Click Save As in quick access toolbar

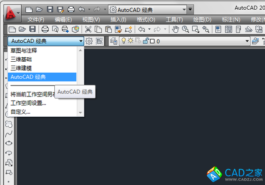[61, 10]
